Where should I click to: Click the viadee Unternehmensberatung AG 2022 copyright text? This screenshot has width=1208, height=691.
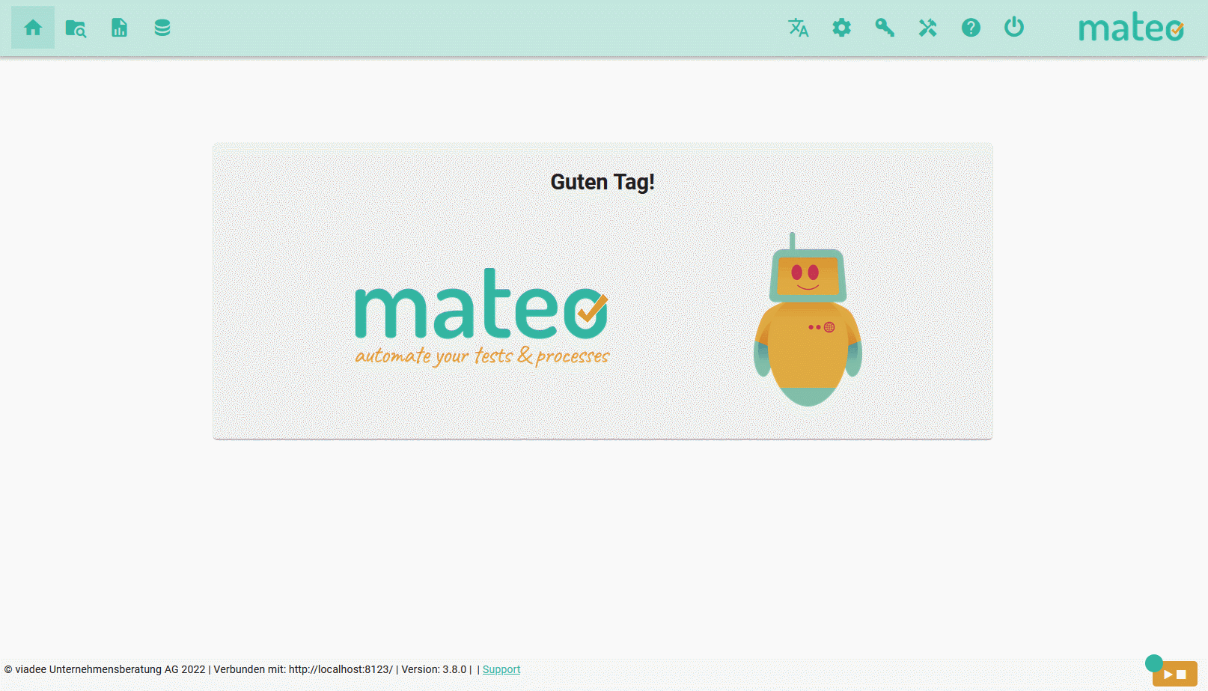(105, 669)
